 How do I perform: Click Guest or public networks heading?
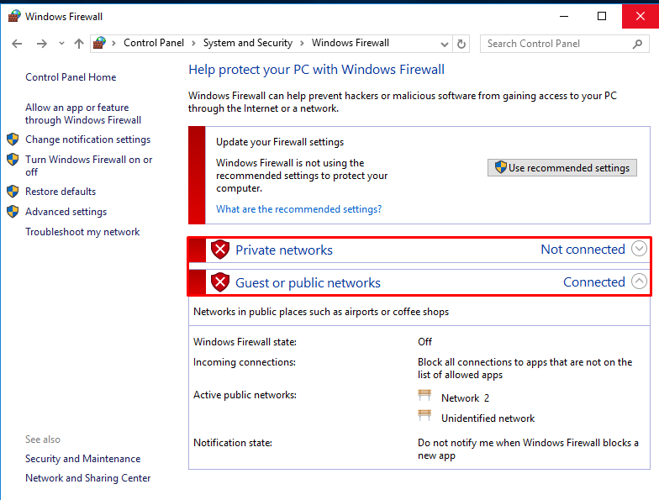[x=308, y=282]
